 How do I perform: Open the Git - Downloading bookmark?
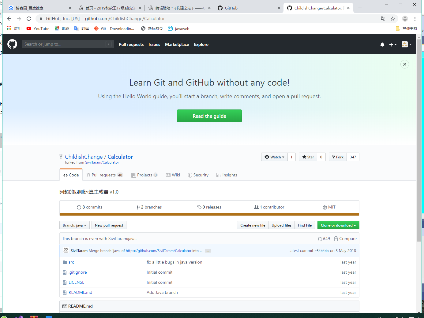coord(114,28)
